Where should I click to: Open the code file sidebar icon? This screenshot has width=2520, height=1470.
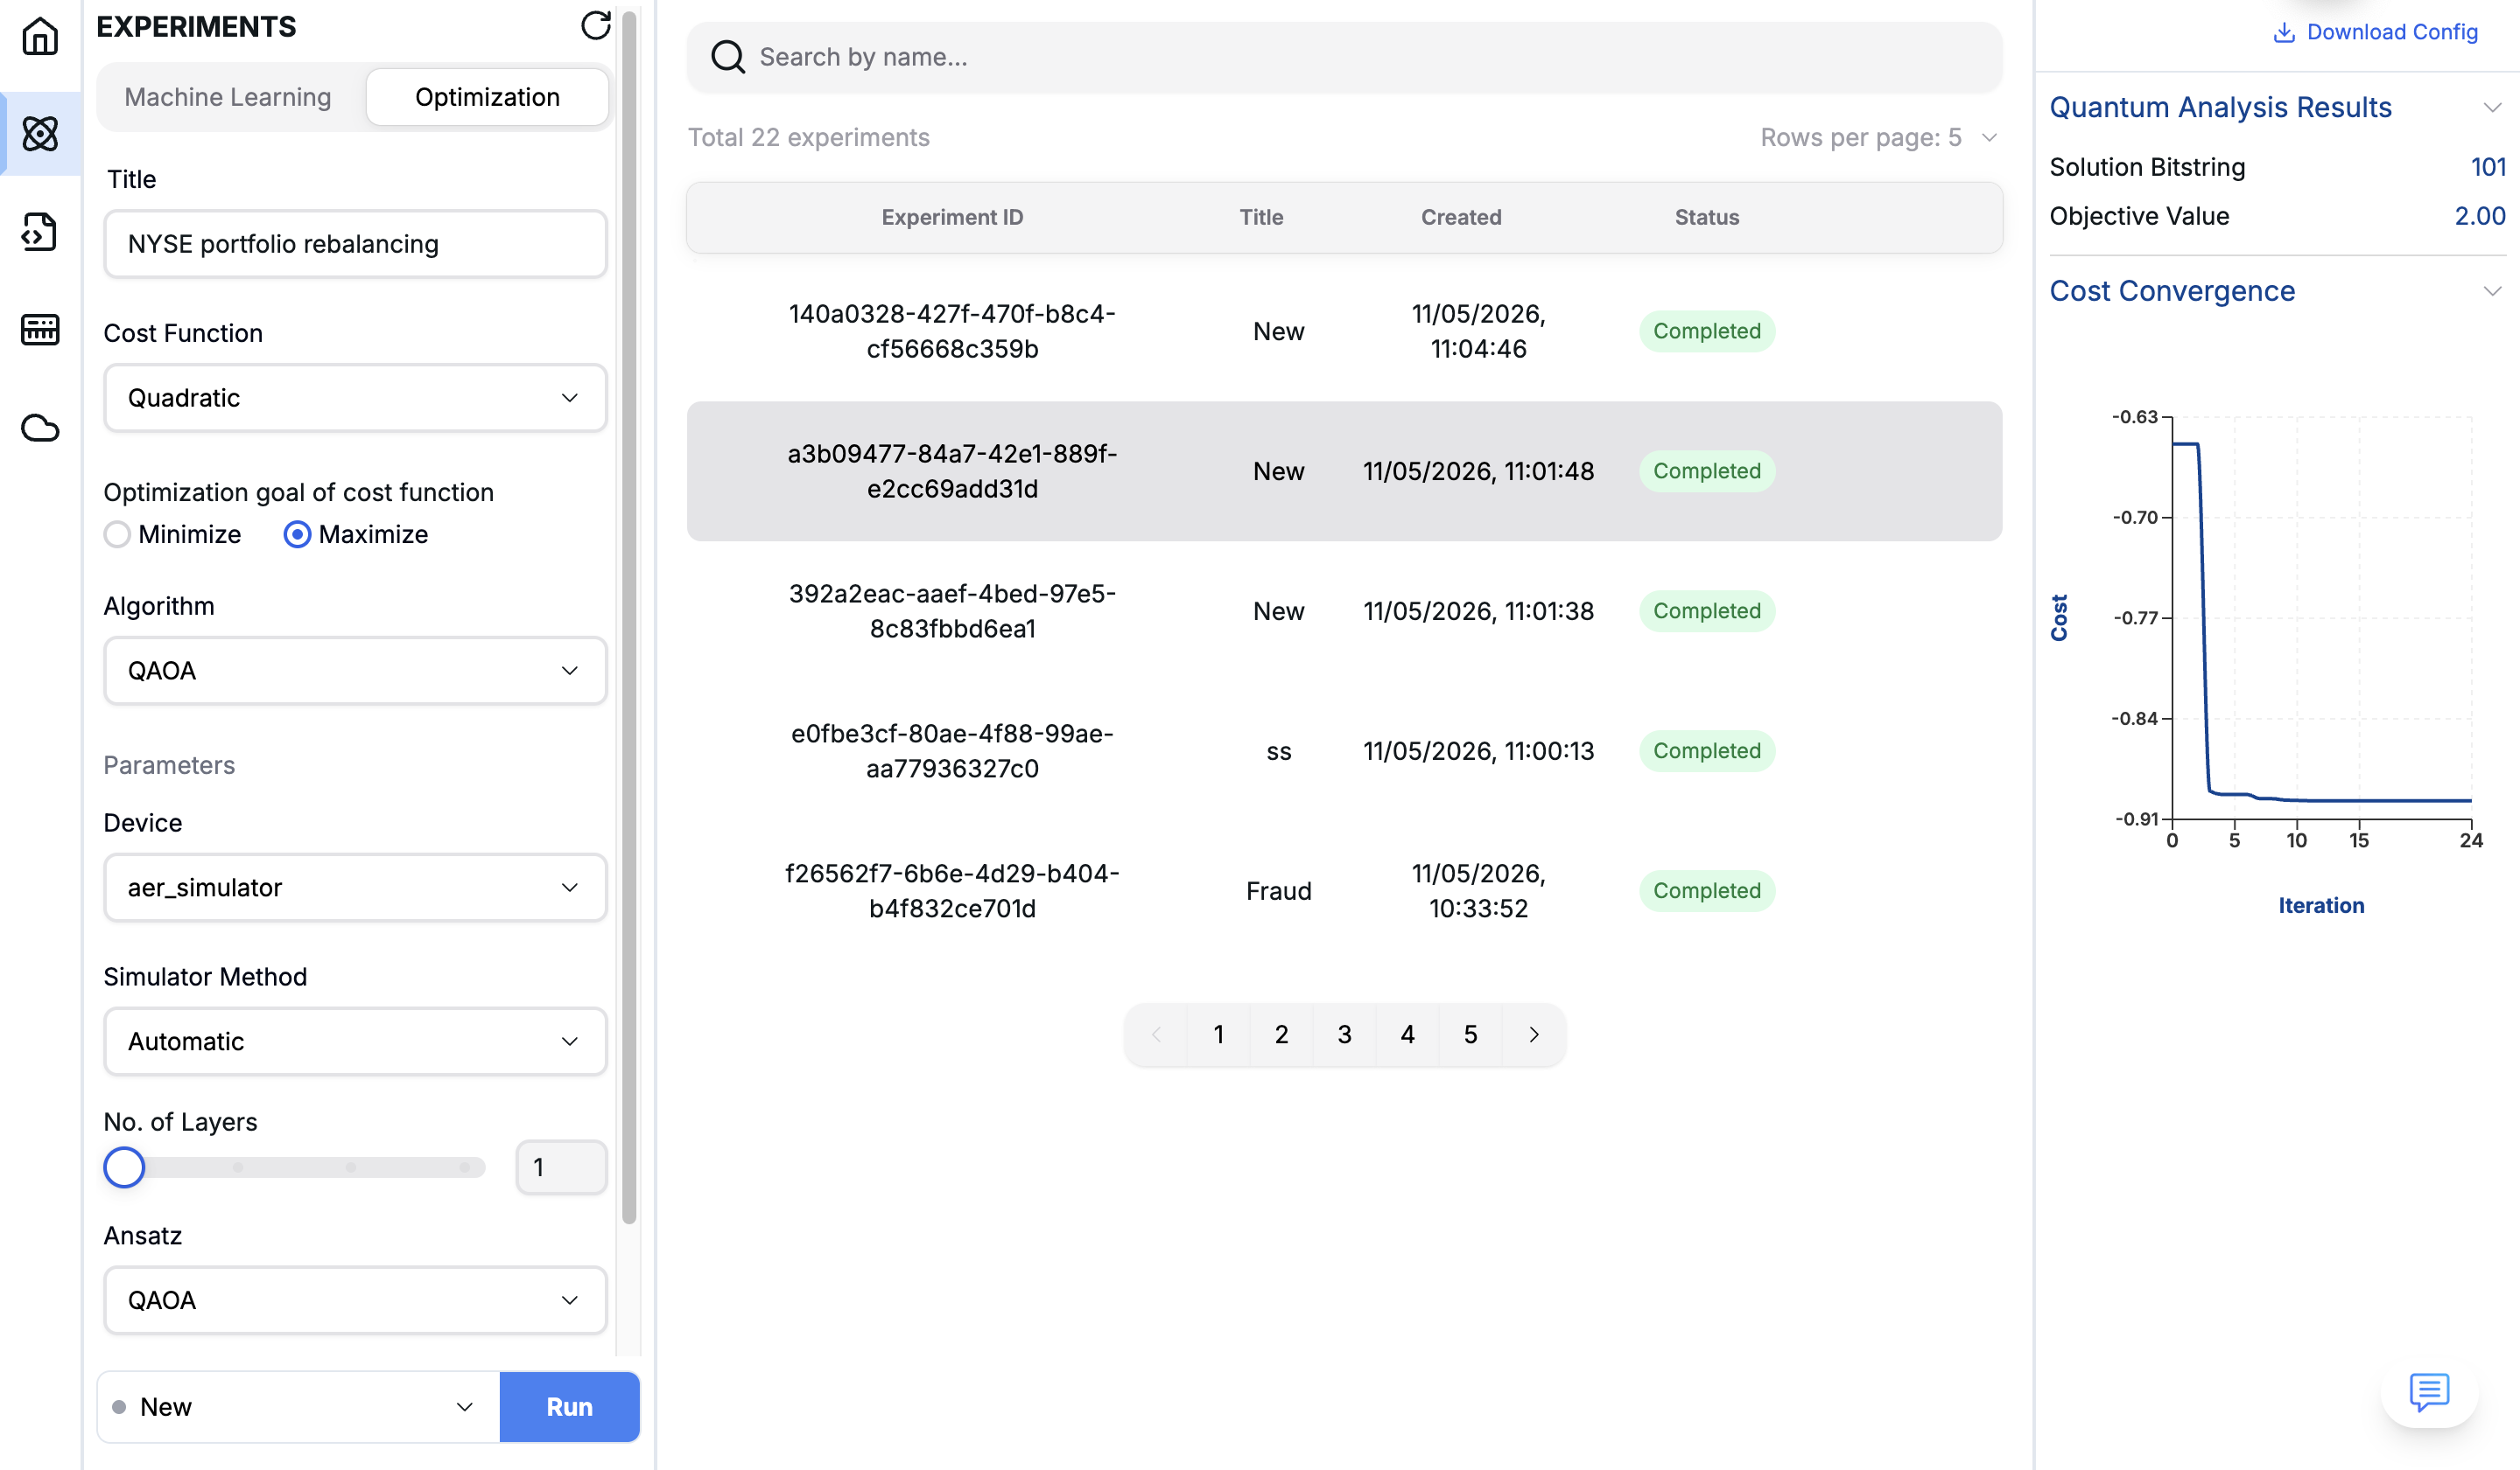pos(40,232)
